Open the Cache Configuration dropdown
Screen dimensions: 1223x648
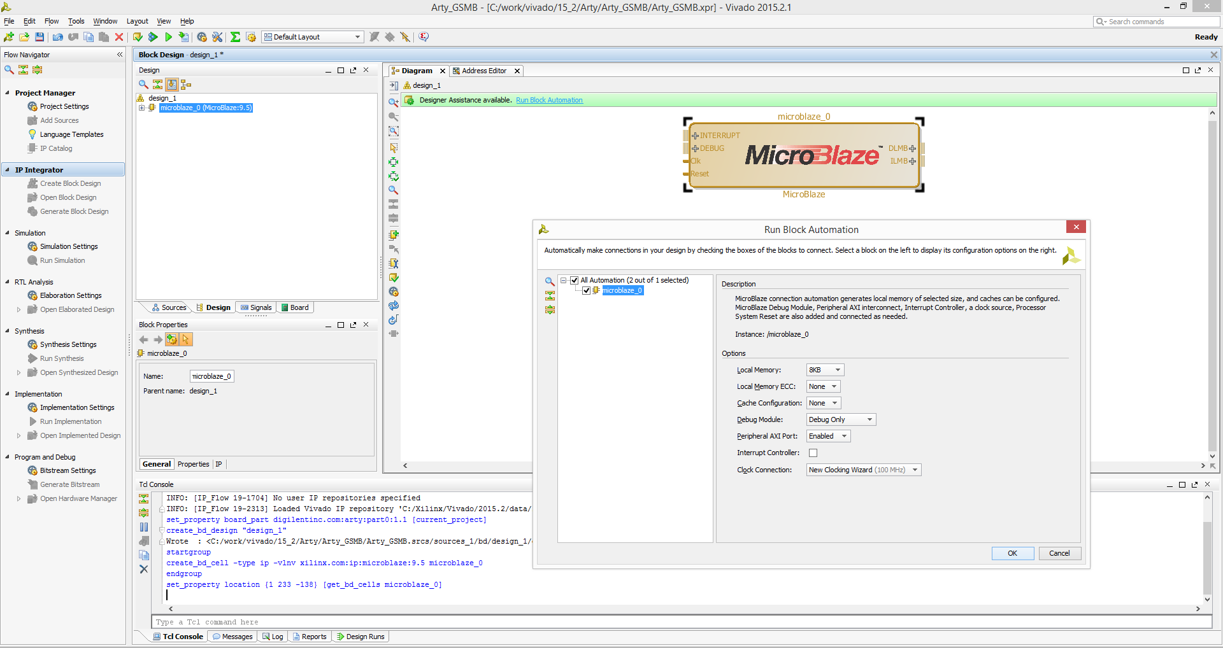point(823,403)
